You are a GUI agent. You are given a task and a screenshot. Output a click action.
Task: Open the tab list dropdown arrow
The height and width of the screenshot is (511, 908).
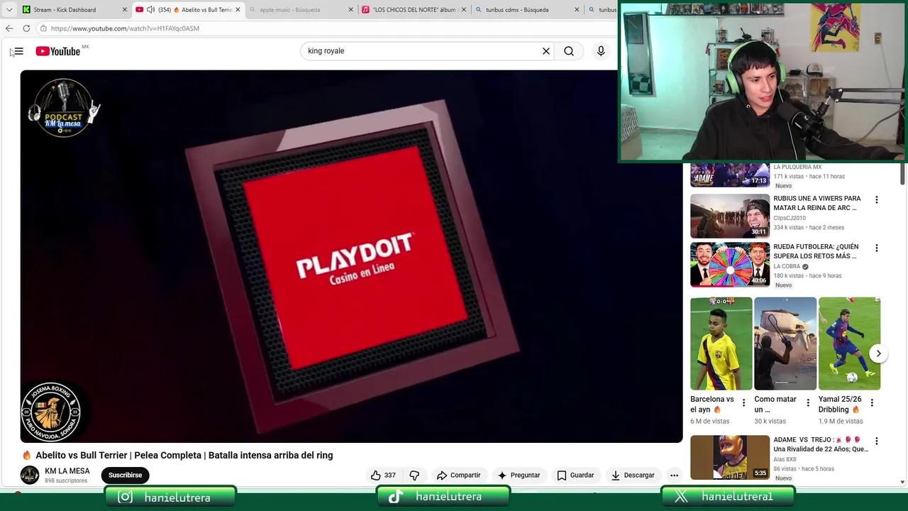[9, 10]
